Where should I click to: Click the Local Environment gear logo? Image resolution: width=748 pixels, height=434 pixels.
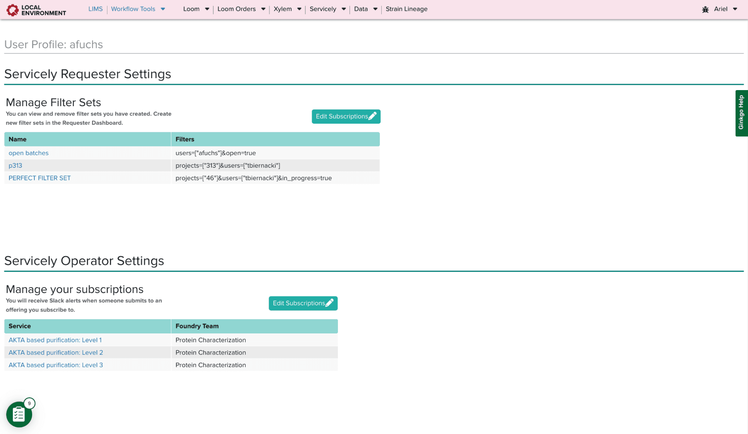tap(12, 10)
